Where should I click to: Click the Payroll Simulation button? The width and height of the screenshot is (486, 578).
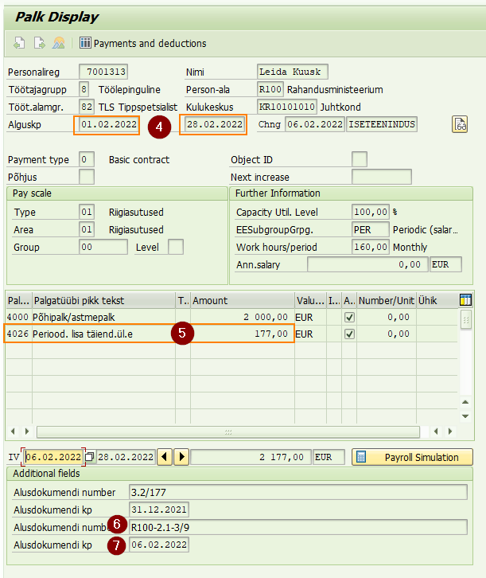pos(412,457)
